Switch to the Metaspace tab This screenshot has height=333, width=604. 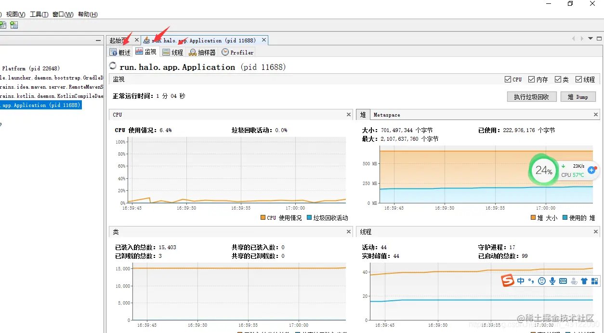point(387,115)
